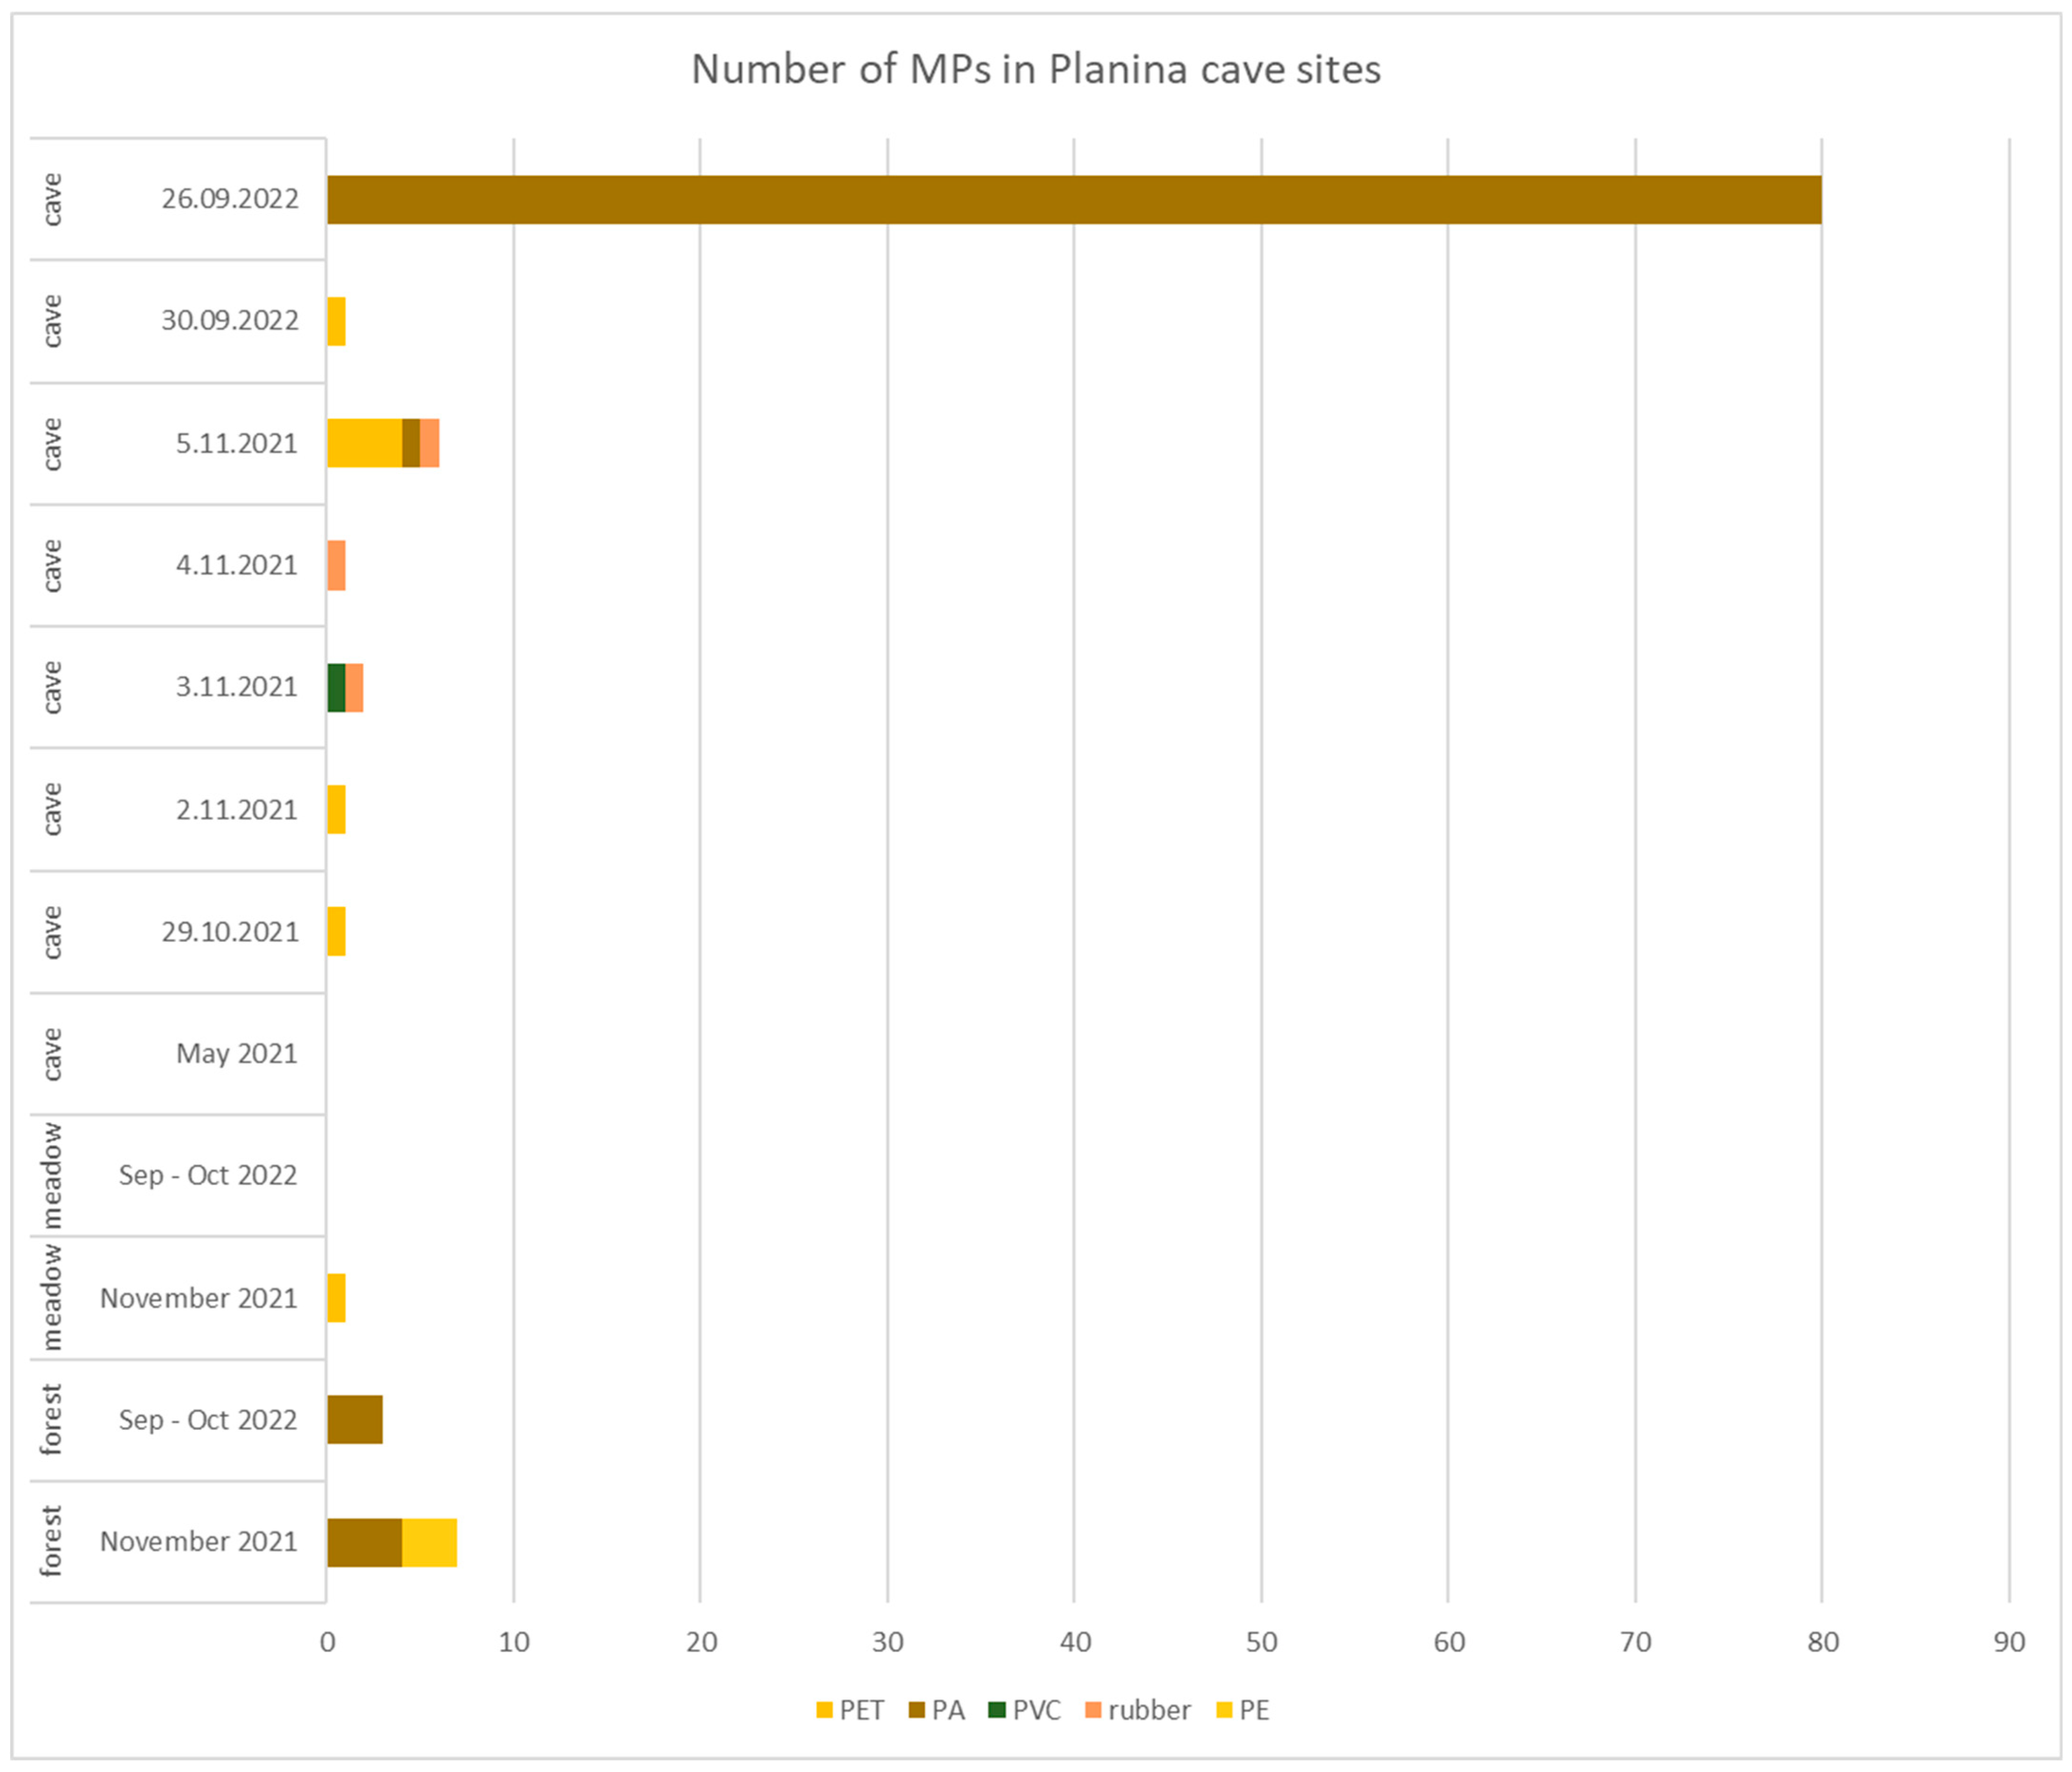Screen dimensions: 2072x1772
Task: Click the PET legend color swatch
Action: [824, 1710]
